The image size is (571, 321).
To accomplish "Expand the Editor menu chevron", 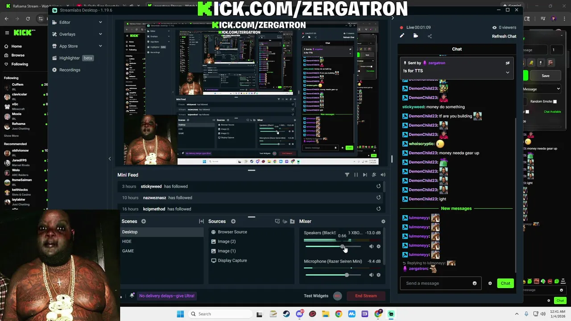I will pos(100,22).
